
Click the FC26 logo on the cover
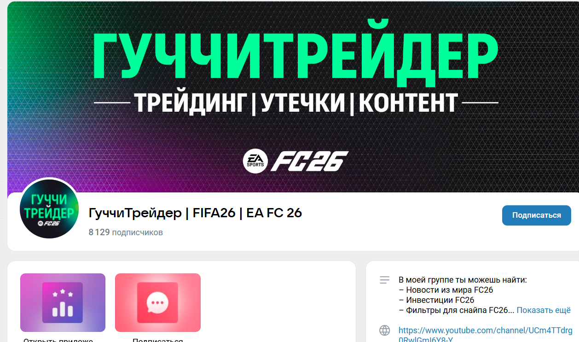click(x=309, y=161)
